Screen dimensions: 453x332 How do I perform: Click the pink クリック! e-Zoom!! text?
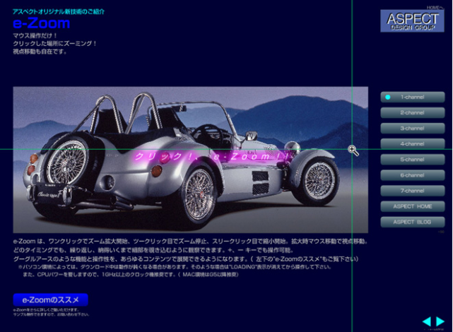coord(212,157)
